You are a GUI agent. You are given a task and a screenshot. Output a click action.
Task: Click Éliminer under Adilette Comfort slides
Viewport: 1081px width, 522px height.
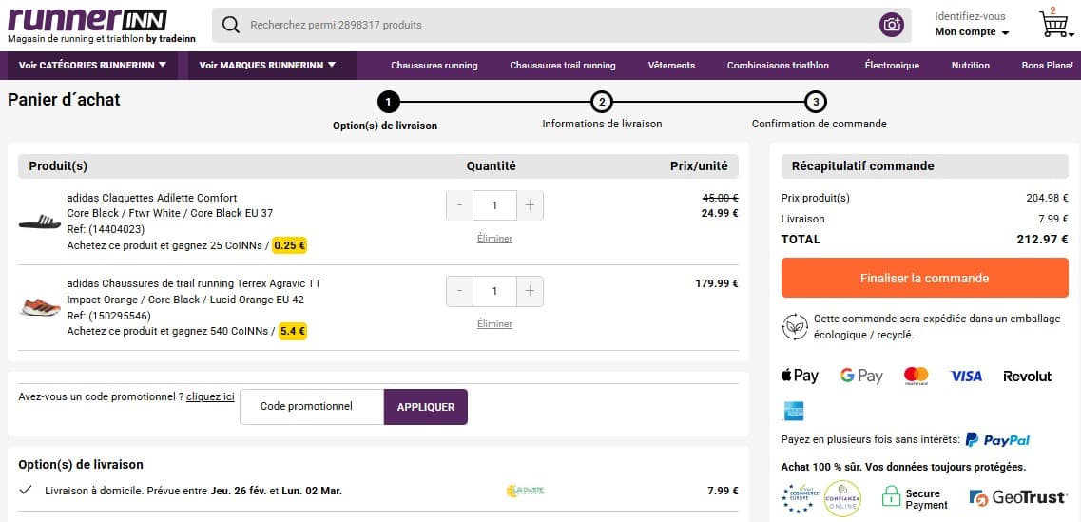coord(494,239)
